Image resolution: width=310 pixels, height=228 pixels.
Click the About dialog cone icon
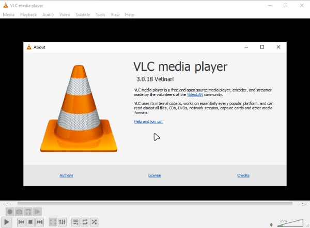[29, 47]
